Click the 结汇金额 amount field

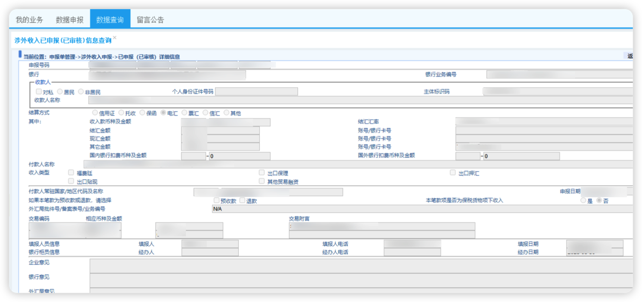(221, 130)
